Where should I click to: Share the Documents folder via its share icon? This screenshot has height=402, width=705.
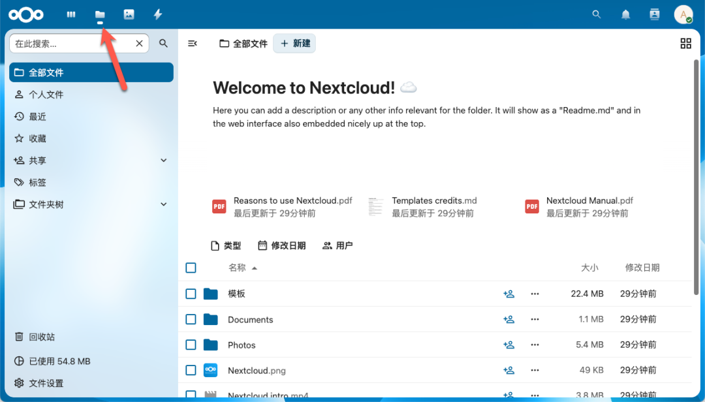(x=509, y=319)
